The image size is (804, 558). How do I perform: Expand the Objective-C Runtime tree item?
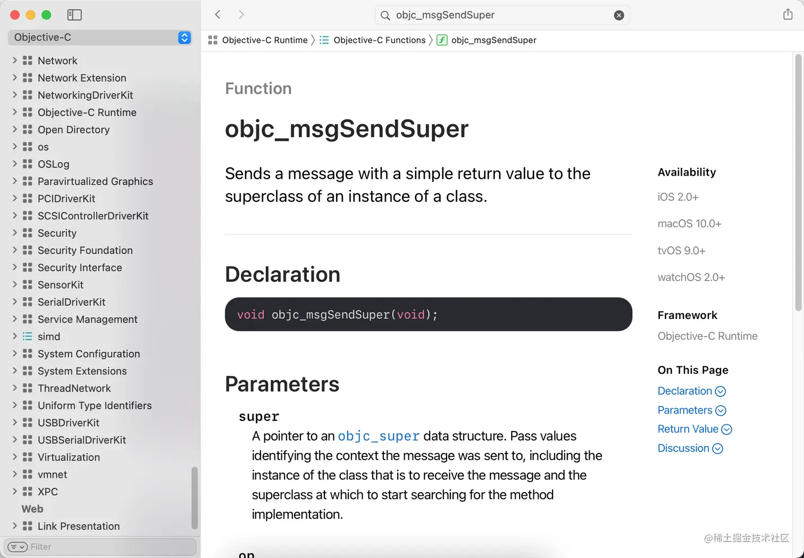[15, 112]
